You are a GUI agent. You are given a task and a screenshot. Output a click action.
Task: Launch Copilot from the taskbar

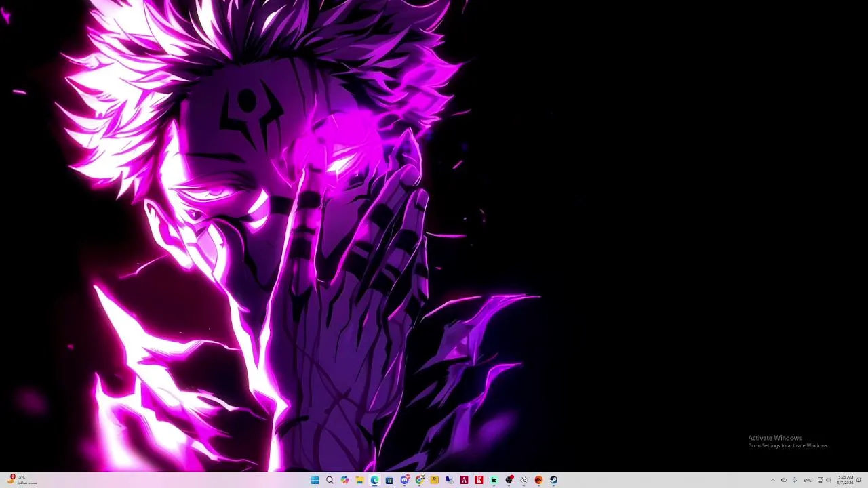[x=344, y=480]
